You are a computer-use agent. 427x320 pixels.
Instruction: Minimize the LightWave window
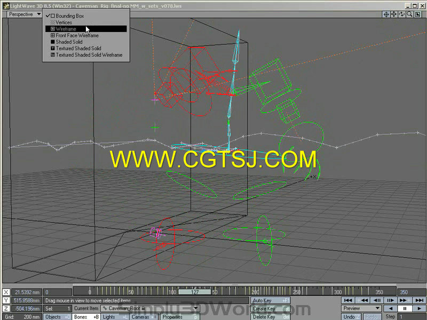point(408,6)
